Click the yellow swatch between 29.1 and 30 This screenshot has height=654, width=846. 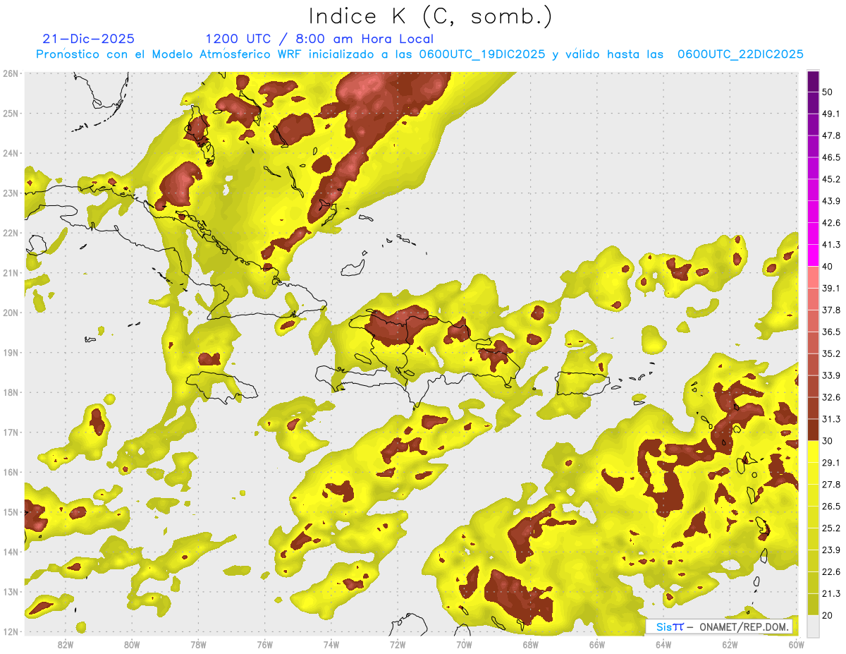813,452
